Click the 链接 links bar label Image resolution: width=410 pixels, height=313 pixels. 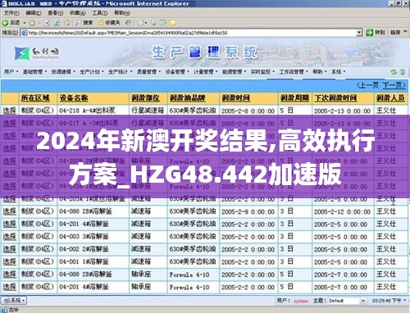395,33
